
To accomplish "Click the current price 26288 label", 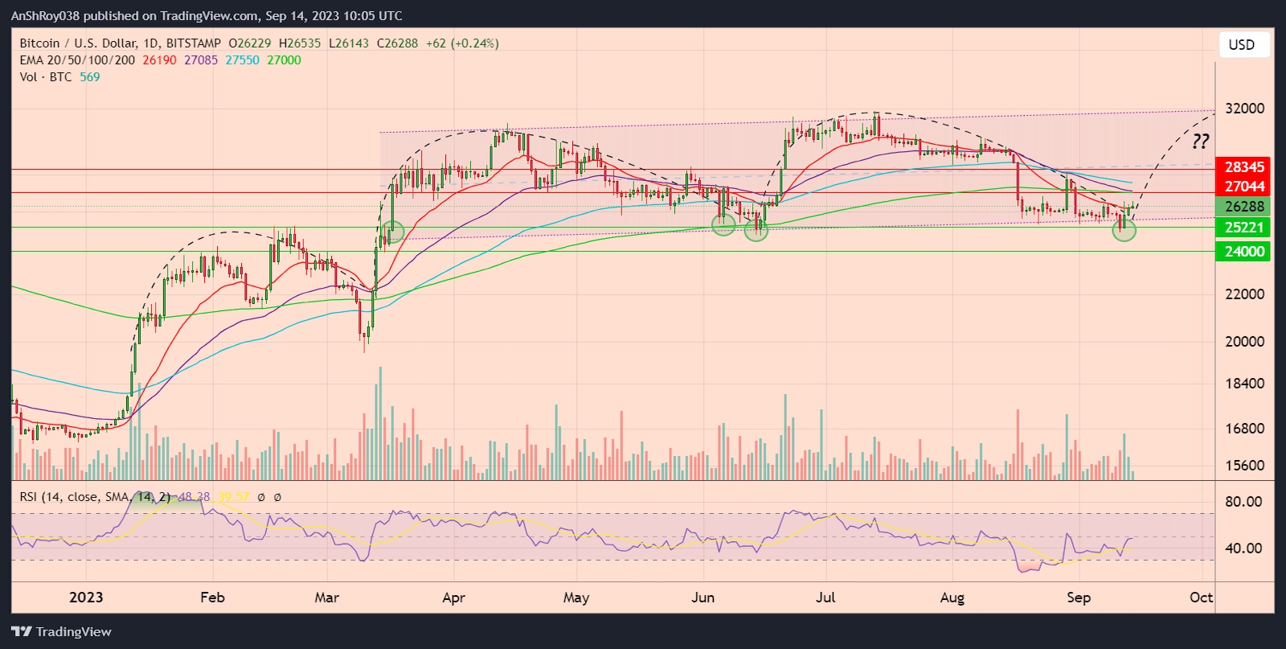I will point(1243,207).
